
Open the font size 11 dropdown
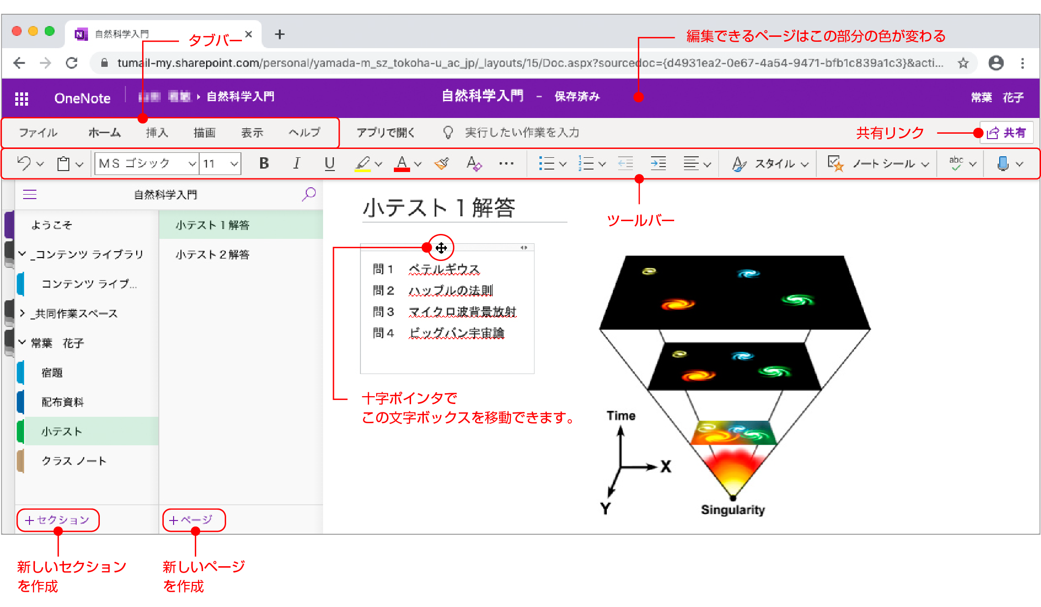coord(234,164)
